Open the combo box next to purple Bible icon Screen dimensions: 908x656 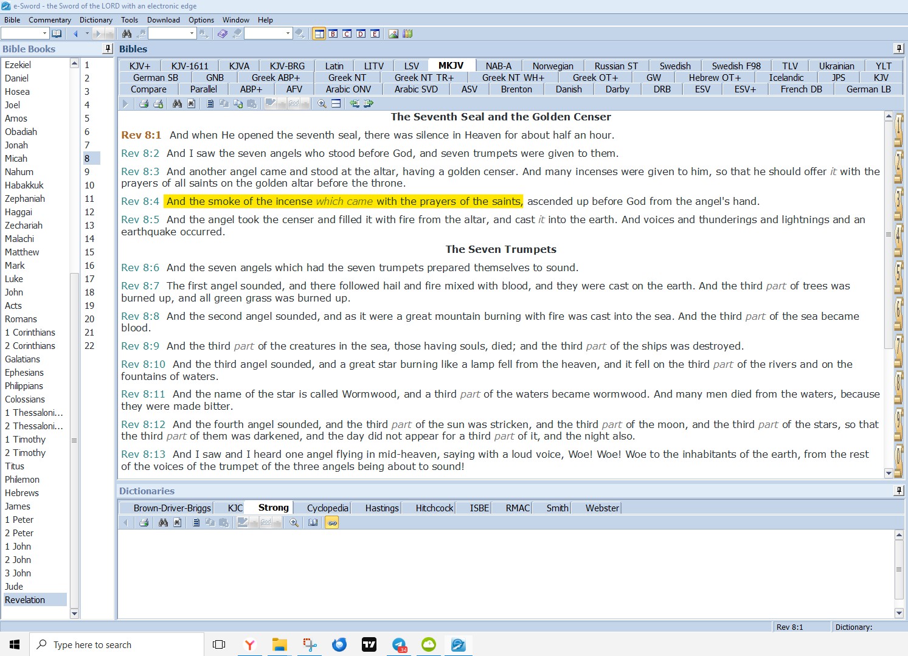point(268,33)
